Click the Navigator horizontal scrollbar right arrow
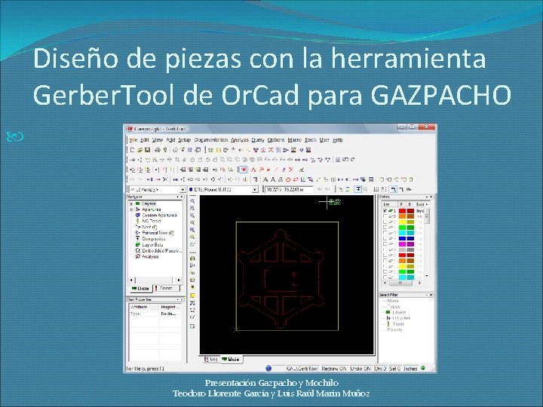 point(178,280)
